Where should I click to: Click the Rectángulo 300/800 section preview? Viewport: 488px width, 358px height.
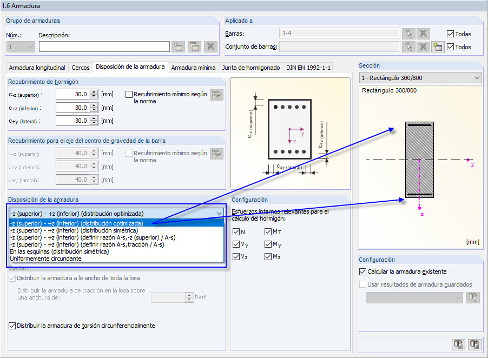click(x=420, y=167)
